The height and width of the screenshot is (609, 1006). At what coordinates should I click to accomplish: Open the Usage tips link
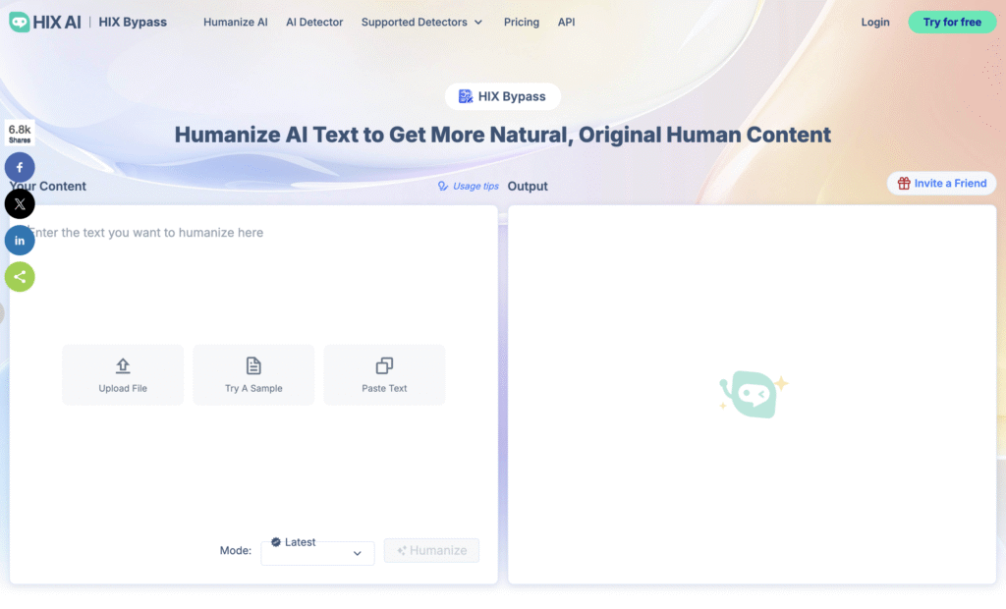468,186
